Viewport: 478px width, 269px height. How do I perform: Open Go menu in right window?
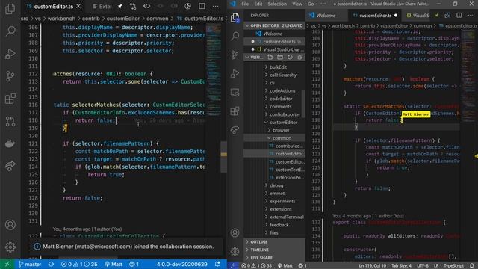[311, 4]
